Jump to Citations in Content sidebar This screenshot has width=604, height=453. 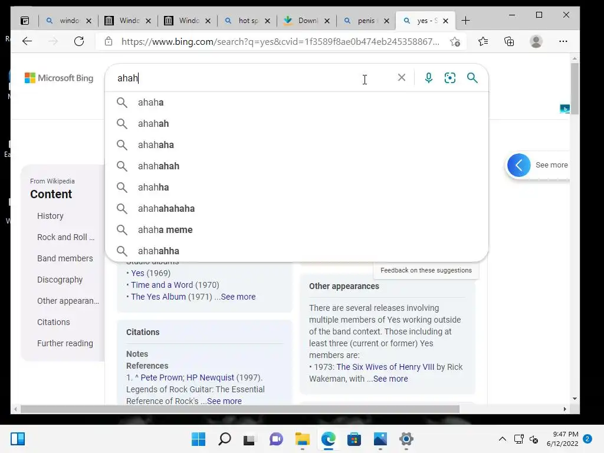54,322
